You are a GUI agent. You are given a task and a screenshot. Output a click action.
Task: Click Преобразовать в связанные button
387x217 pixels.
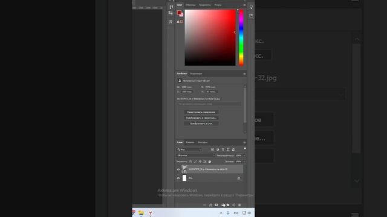point(201,118)
